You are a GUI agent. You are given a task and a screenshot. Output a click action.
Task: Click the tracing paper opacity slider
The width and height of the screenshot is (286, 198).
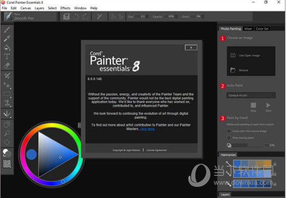point(248,145)
